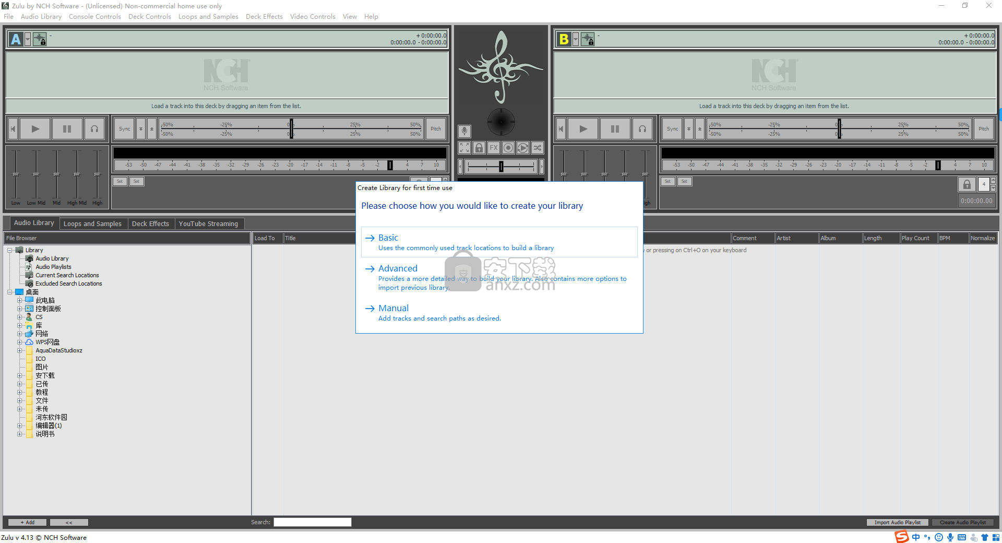Toggle the Pitch button on Deck A

[436, 129]
